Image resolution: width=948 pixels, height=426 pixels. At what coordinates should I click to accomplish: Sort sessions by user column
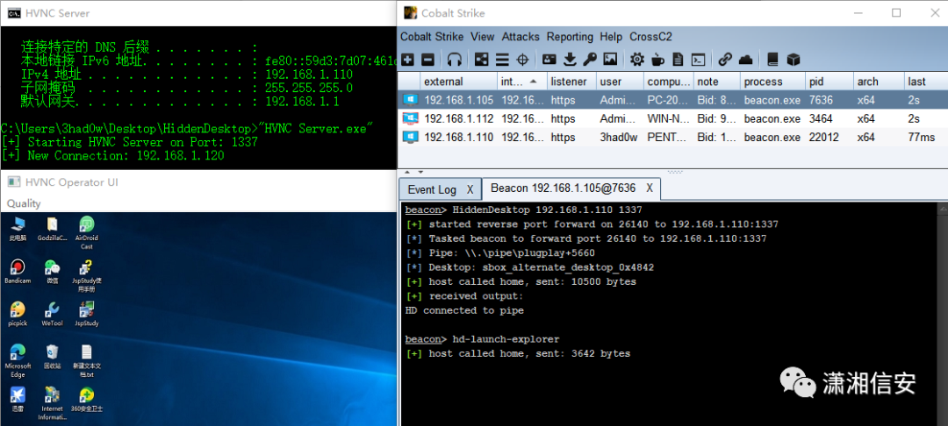pos(620,82)
